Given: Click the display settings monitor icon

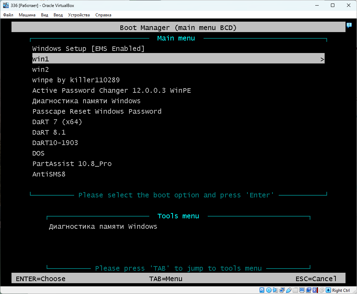Looking at the screenshot, I should pyautogui.click(x=302, y=290).
